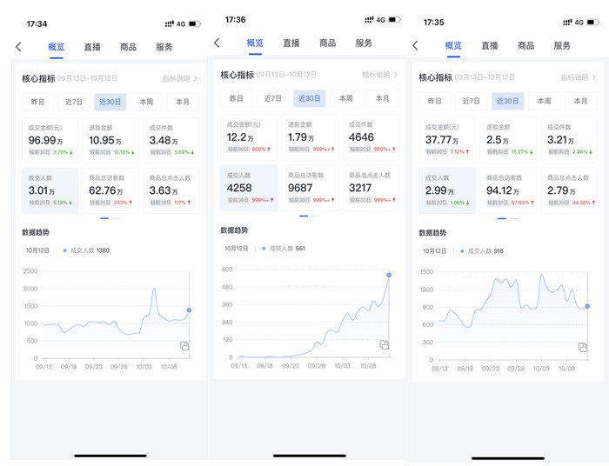Select 近30日 period on the 17:34 screen
The width and height of the screenshot is (609, 466).
point(110,102)
